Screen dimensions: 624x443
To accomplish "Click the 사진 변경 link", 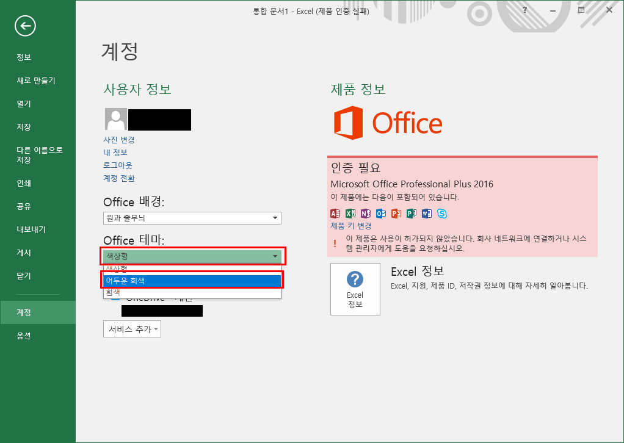I will 119,140.
